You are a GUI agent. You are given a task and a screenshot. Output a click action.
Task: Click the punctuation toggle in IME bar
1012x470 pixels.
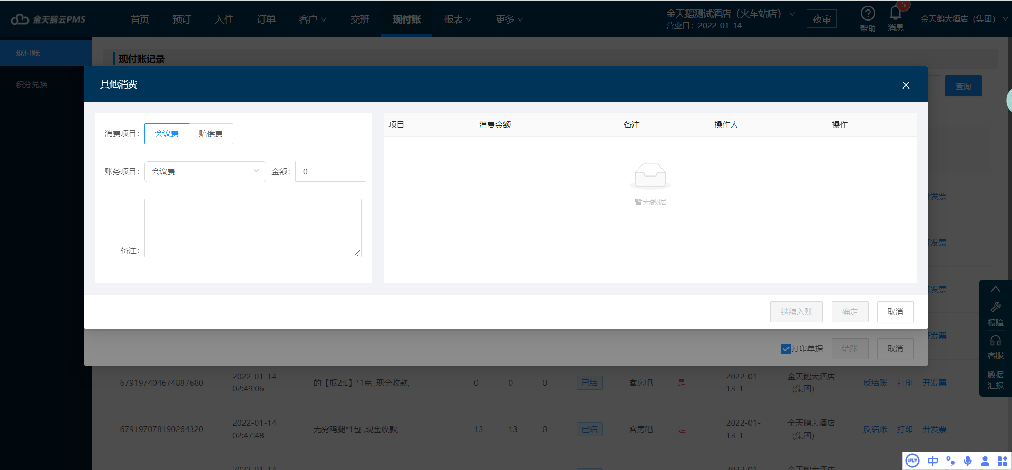pyautogui.click(x=950, y=461)
